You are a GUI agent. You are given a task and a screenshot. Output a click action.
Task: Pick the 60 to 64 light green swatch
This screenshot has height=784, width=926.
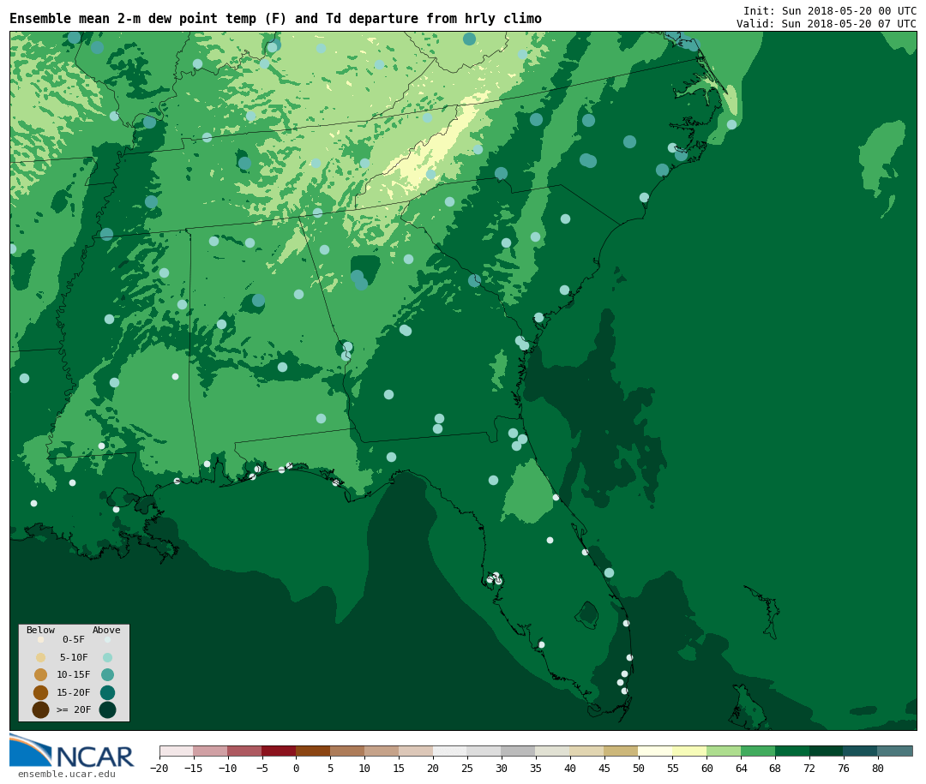point(725,751)
